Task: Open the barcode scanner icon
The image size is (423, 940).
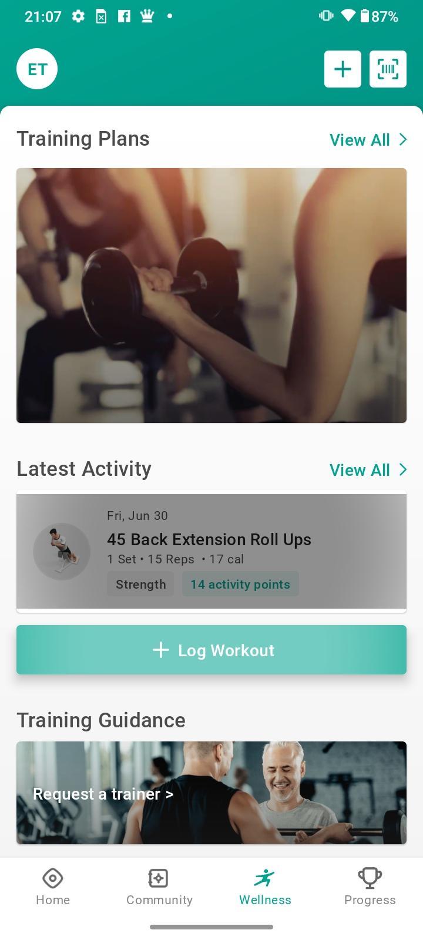Action: click(x=388, y=69)
